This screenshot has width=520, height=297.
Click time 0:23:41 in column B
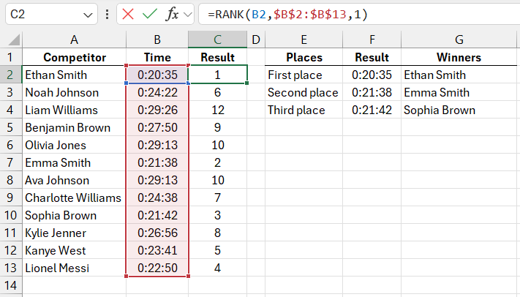[157, 250]
